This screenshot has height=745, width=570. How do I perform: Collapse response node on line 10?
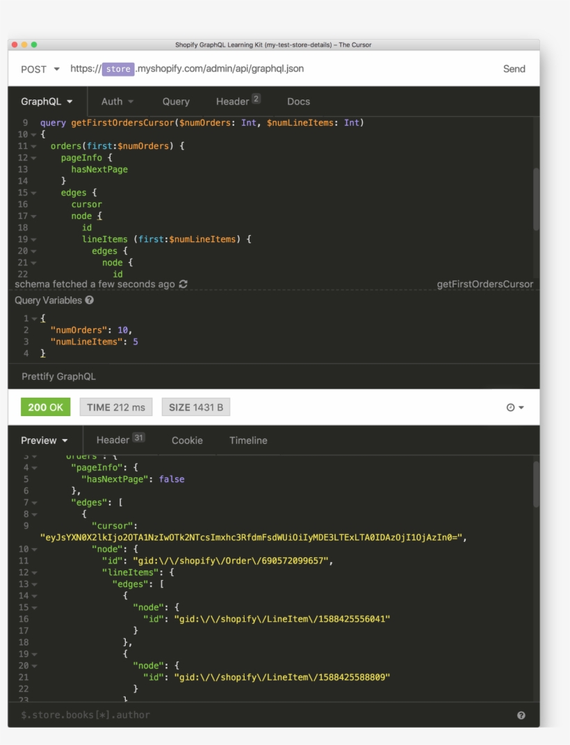pos(33,550)
